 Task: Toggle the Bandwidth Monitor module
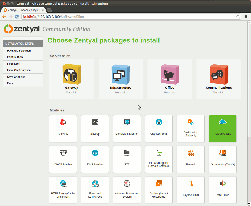point(127,129)
